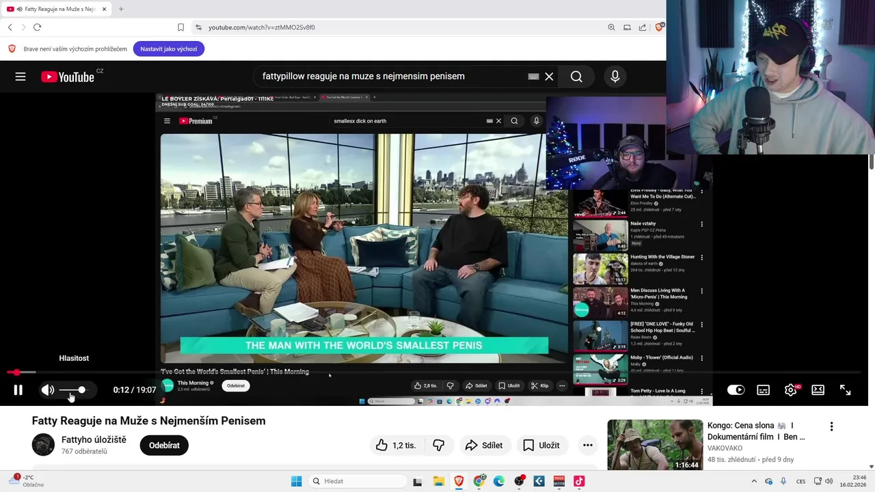This screenshot has width=875, height=492.
Task: Click the page vertical scrollbar
Action: [x=871, y=162]
